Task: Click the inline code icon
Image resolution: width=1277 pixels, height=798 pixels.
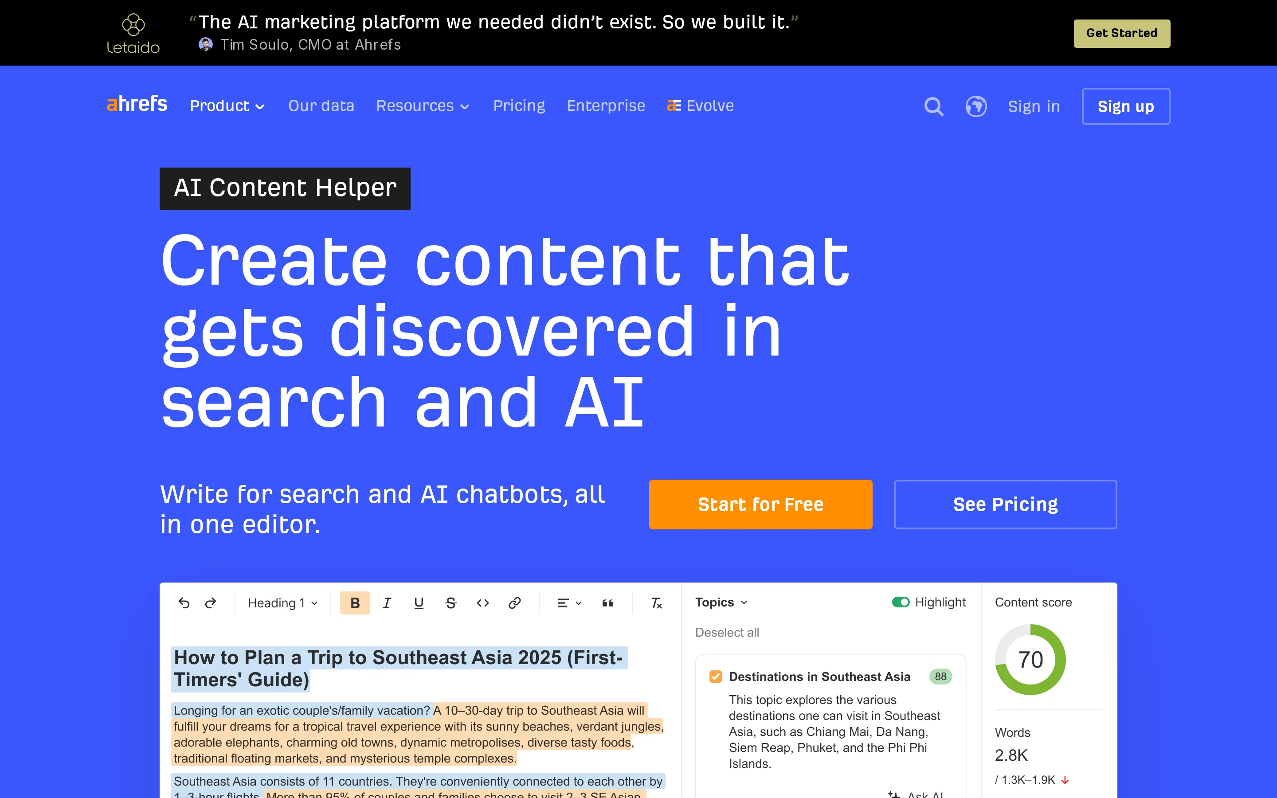Action: tap(482, 603)
